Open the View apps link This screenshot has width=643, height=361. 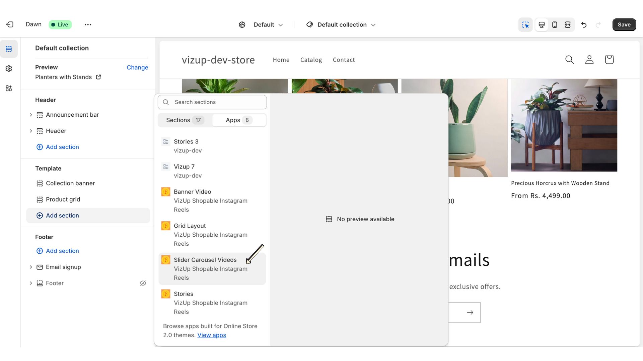tap(212, 335)
